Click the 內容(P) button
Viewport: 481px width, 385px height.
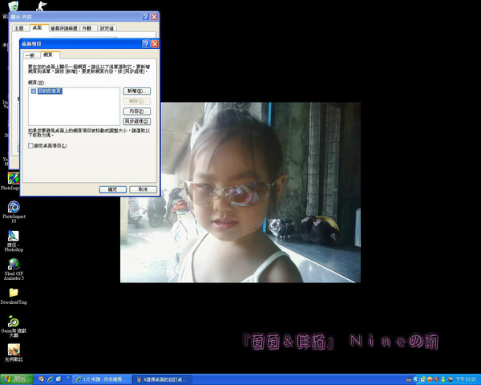137,111
